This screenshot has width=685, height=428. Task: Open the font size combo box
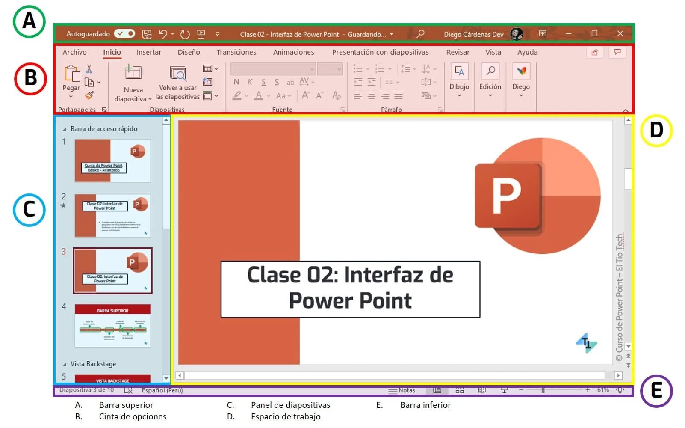pos(330,69)
